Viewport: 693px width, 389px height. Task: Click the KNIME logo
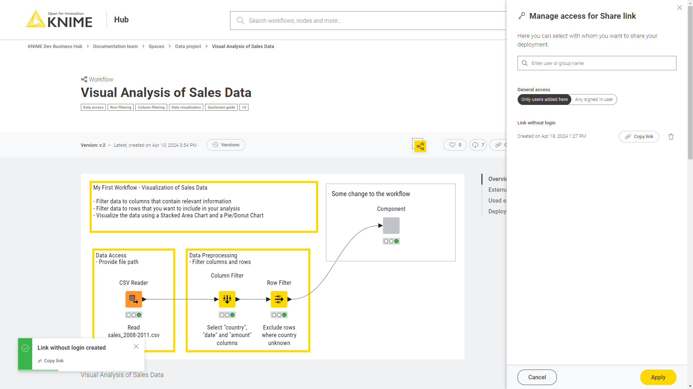[x=60, y=19]
